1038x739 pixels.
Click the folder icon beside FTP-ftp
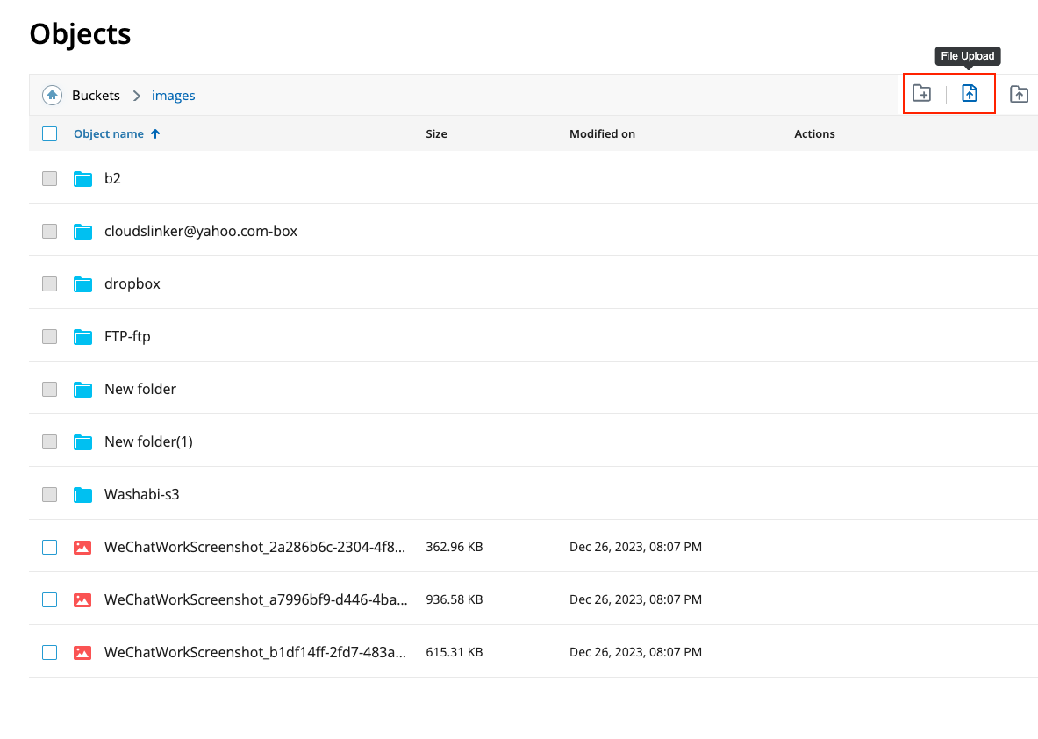(82, 336)
